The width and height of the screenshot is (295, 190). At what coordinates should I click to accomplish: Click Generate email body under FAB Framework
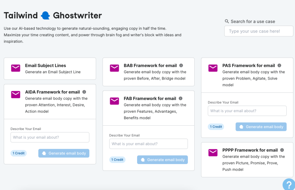162,159
